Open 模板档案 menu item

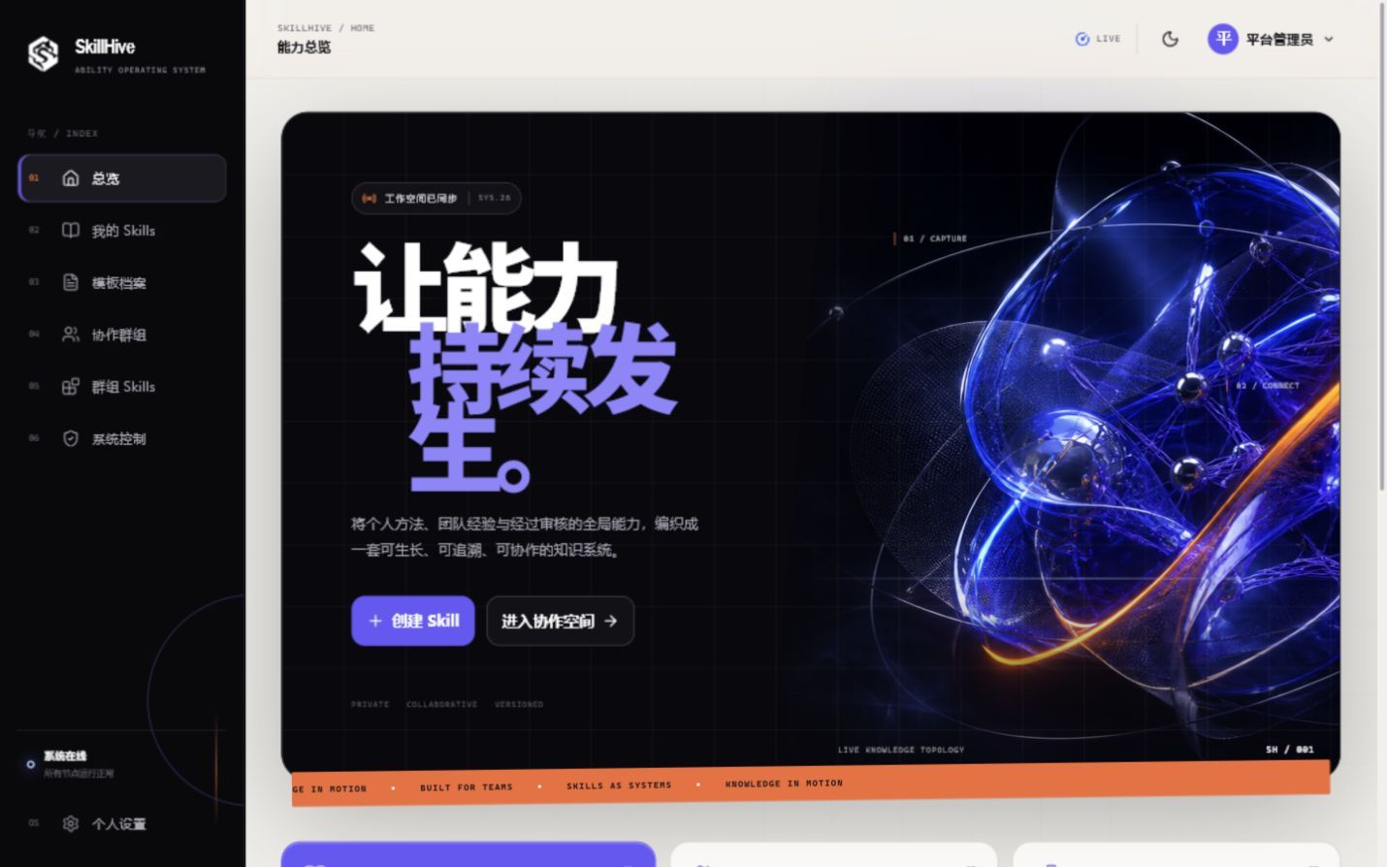point(122,282)
